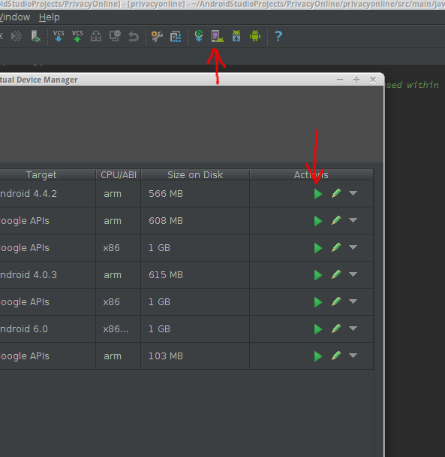Click the VCS Update Project icon

click(59, 36)
